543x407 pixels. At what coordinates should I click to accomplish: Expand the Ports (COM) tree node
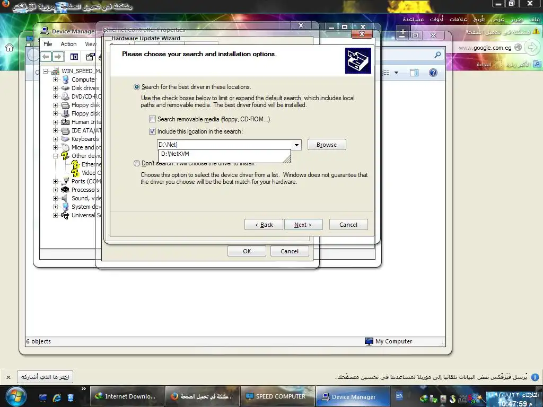coord(55,181)
